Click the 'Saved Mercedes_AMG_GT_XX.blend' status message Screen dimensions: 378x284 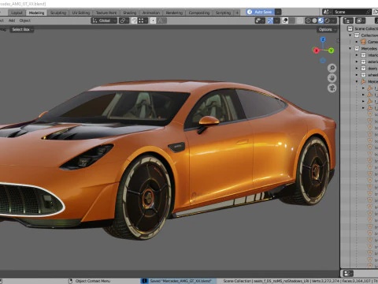coord(180,281)
